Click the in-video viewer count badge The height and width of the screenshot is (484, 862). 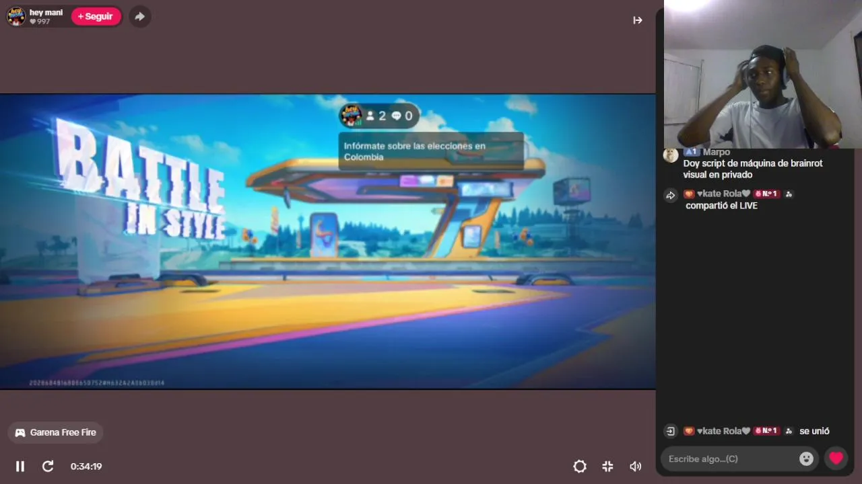coord(376,116)
